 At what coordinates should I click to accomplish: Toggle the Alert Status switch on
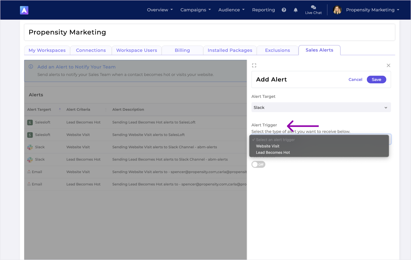258,164
